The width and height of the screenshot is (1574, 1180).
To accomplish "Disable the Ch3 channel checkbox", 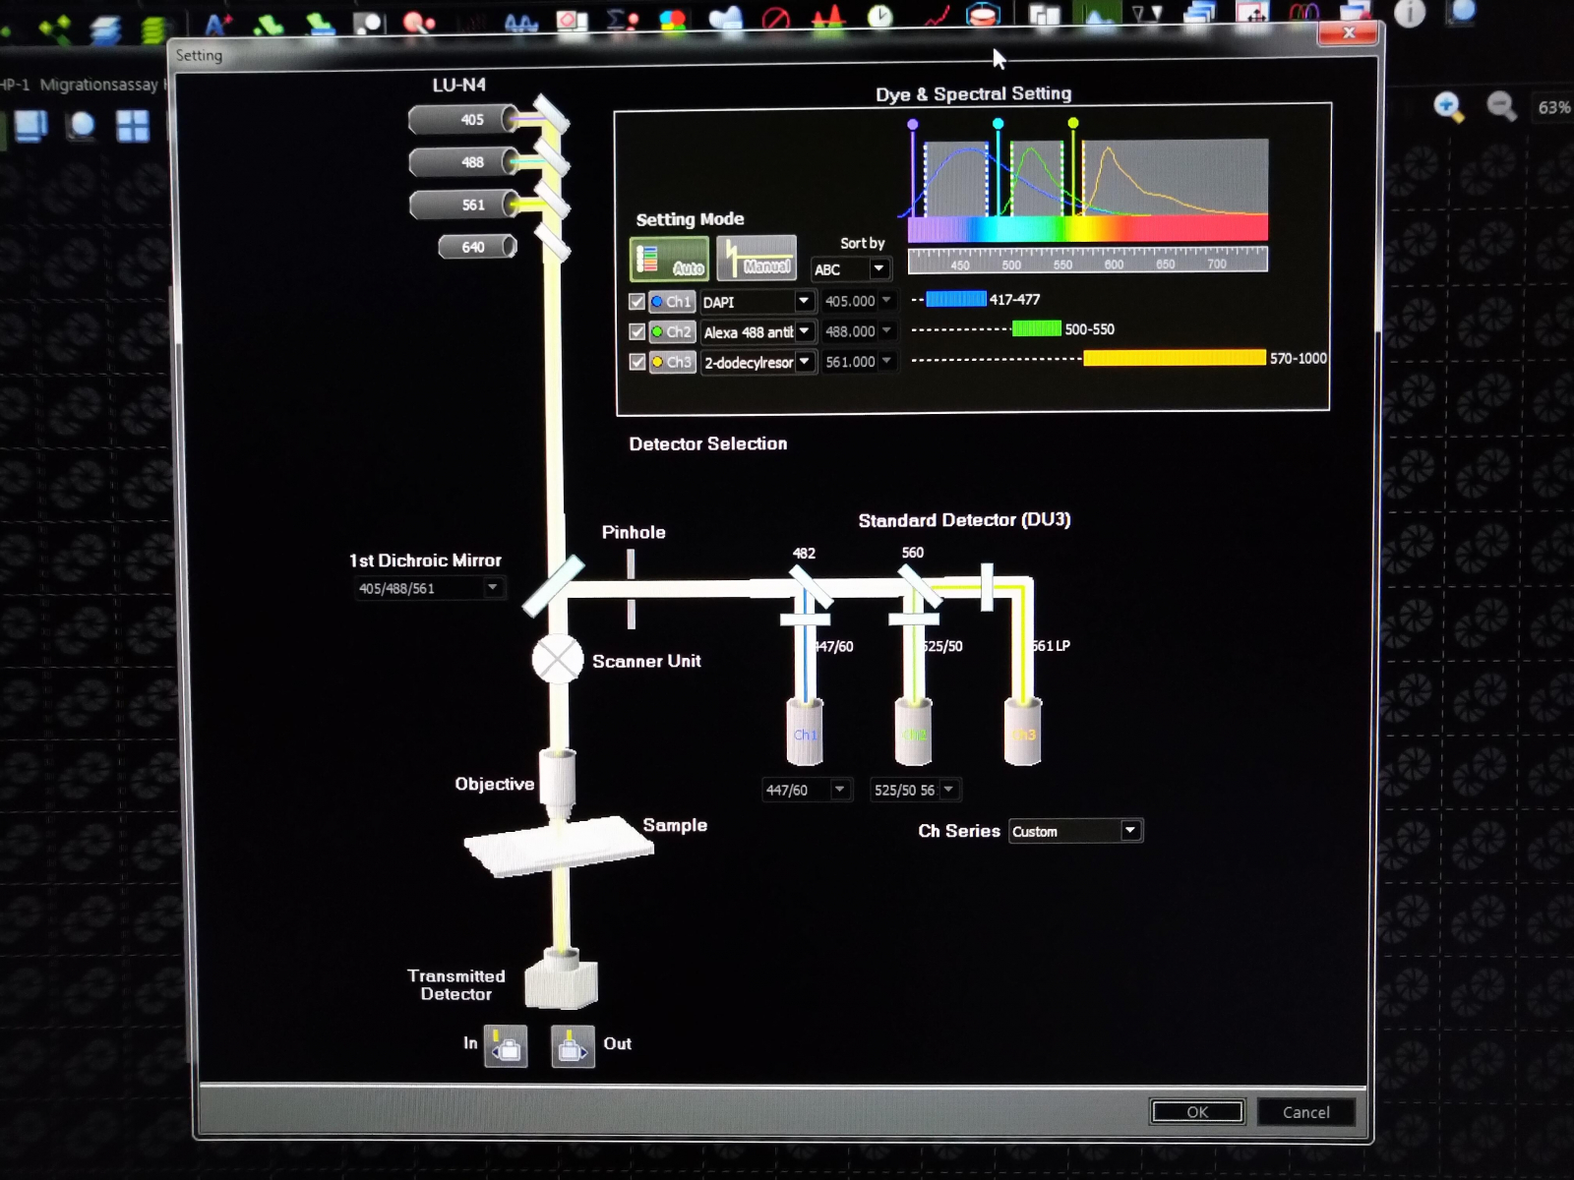I will pos(637,362).
